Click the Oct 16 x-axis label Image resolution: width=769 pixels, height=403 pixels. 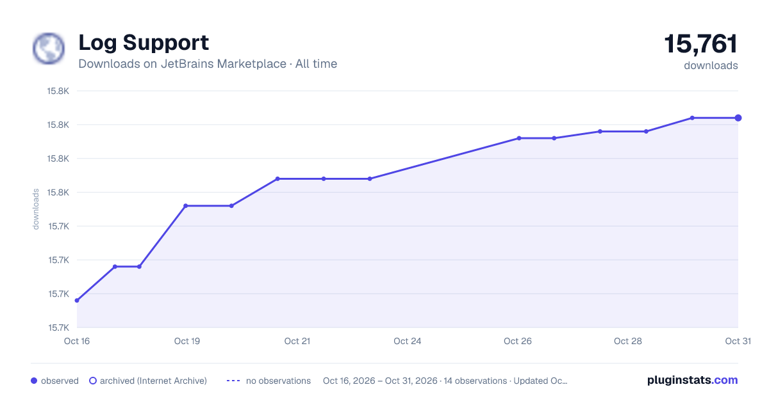coord(77,341)
